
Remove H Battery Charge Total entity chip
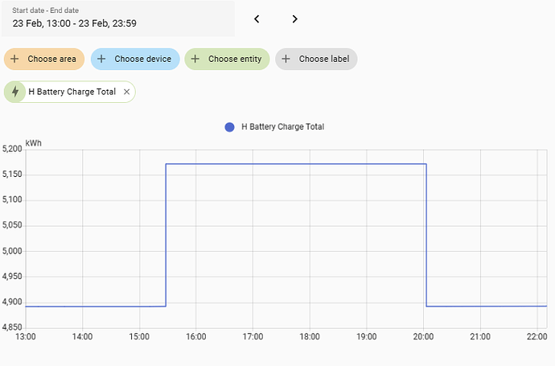click(x=127, y=92)
